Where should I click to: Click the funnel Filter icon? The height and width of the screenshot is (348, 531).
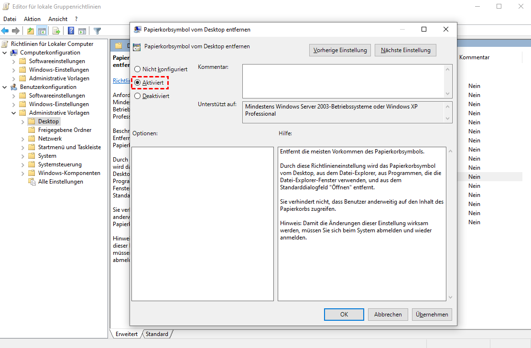[97, 31]
